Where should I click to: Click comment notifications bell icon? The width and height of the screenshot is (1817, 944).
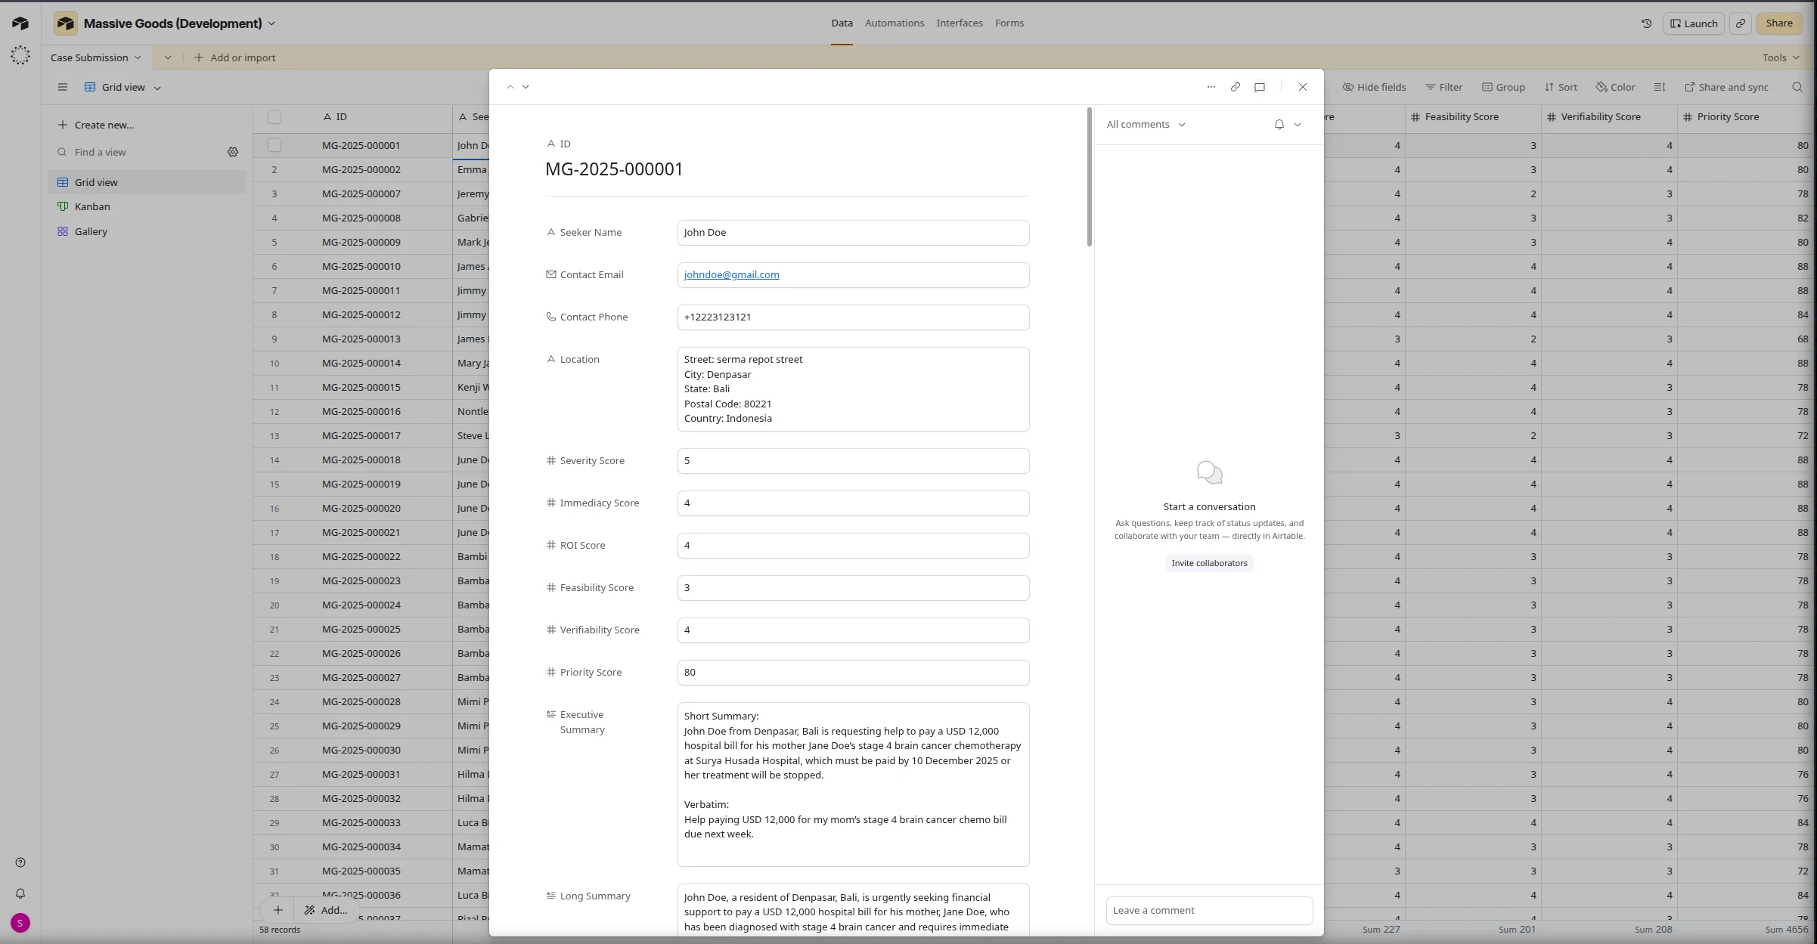pos(1279,125)
